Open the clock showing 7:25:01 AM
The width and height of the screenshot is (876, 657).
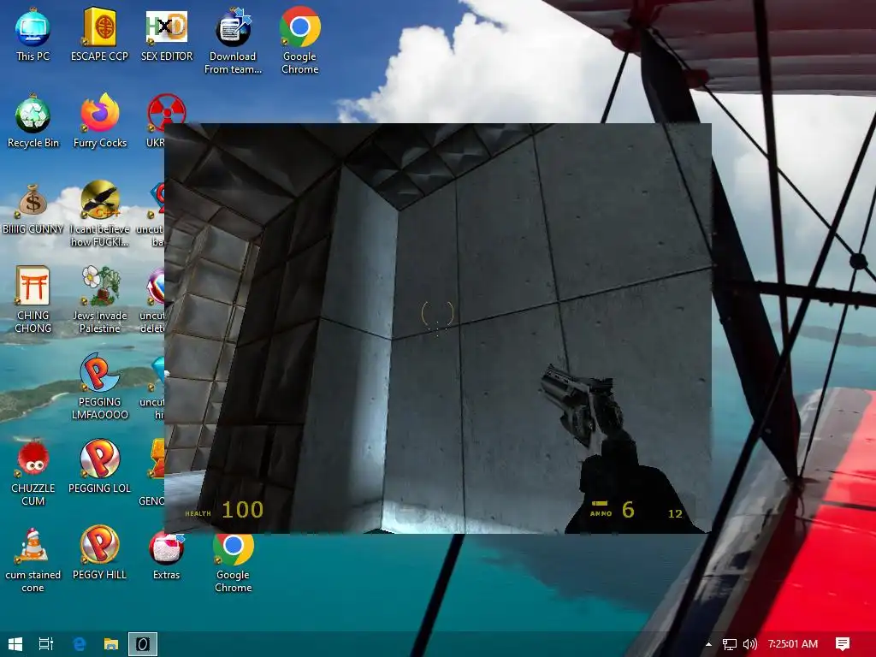[x=793, y=643]
